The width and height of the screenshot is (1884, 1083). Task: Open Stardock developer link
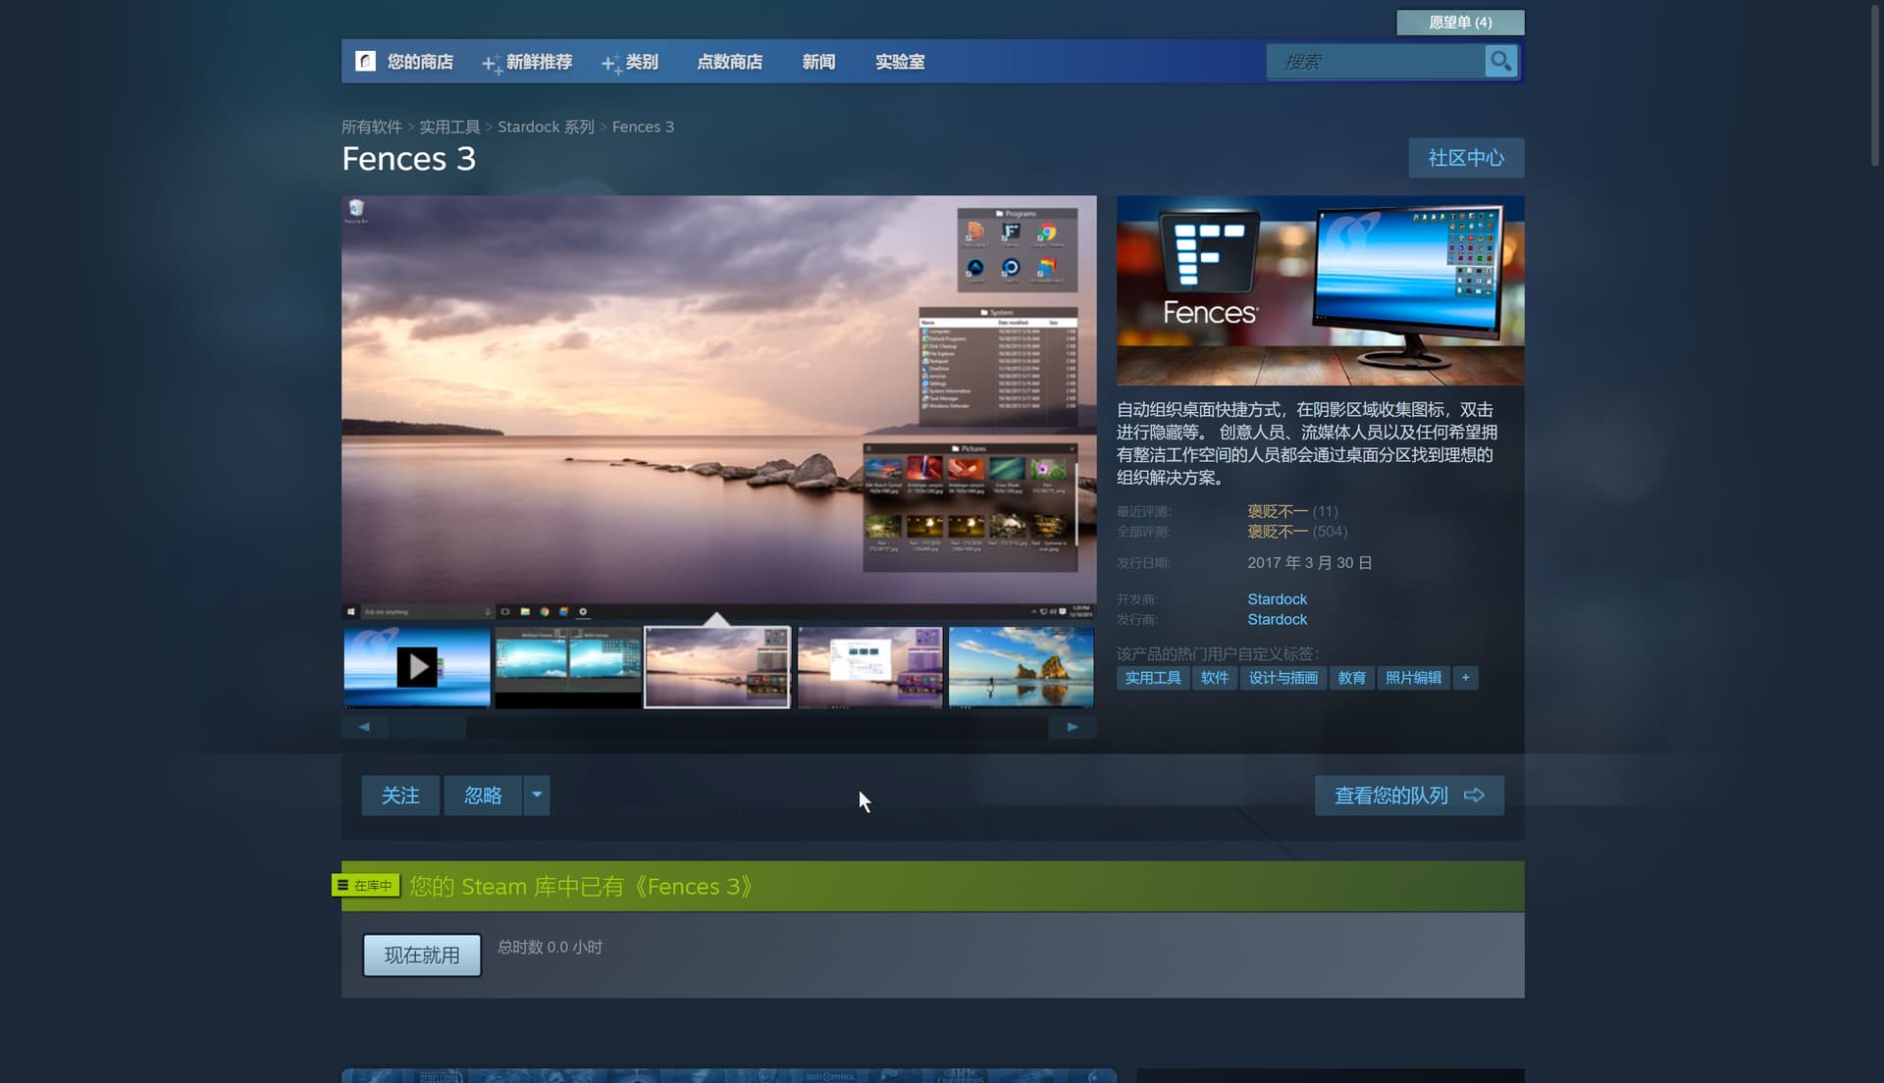click(1277, 599)
